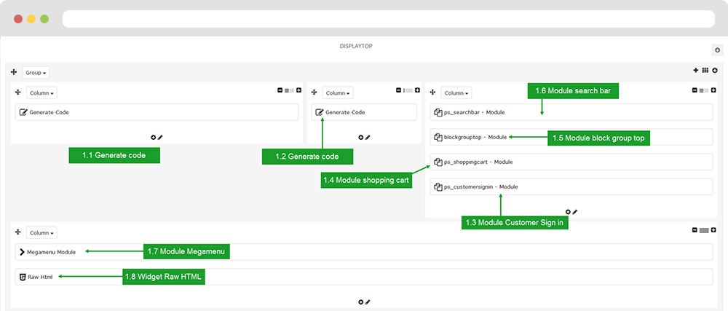The height and width of the screenshot is (311, 728).
Task: Click ps_shoppingcart - Module item
Action: click(571, 162)
